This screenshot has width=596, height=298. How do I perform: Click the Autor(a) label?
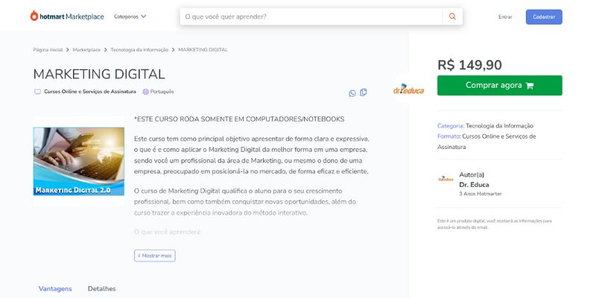click(472, 175)
